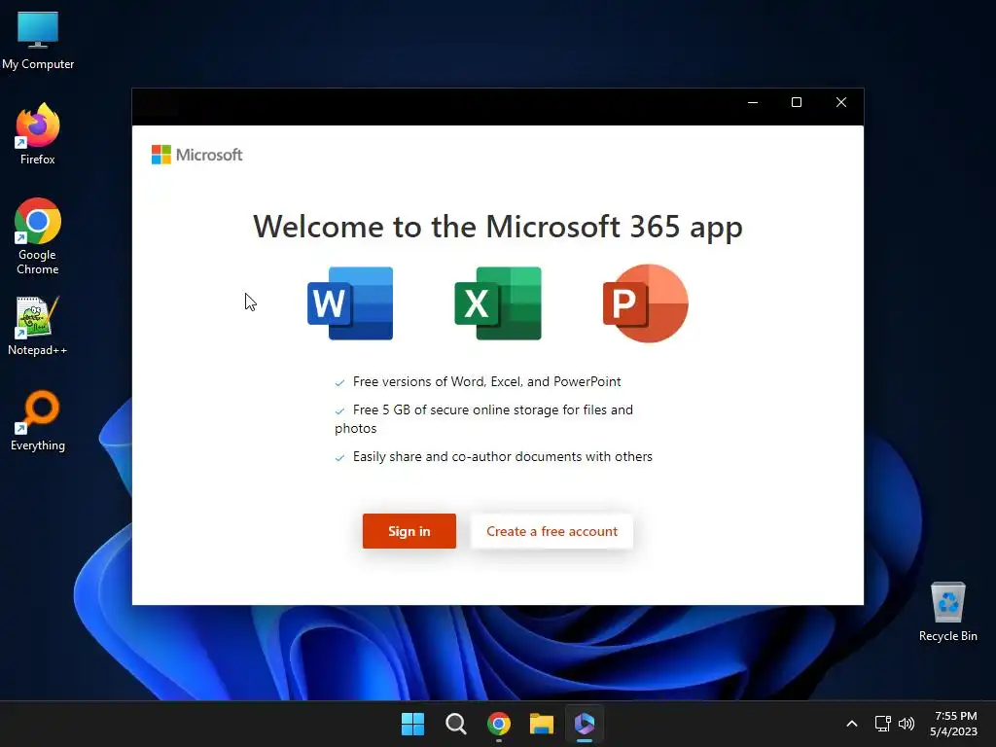Screen dimensions: 996x747
Task: Click the Microsoft logo
Action: pos(196,155)
